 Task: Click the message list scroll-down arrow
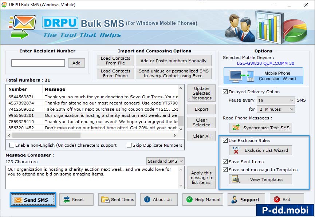[181, 129]
